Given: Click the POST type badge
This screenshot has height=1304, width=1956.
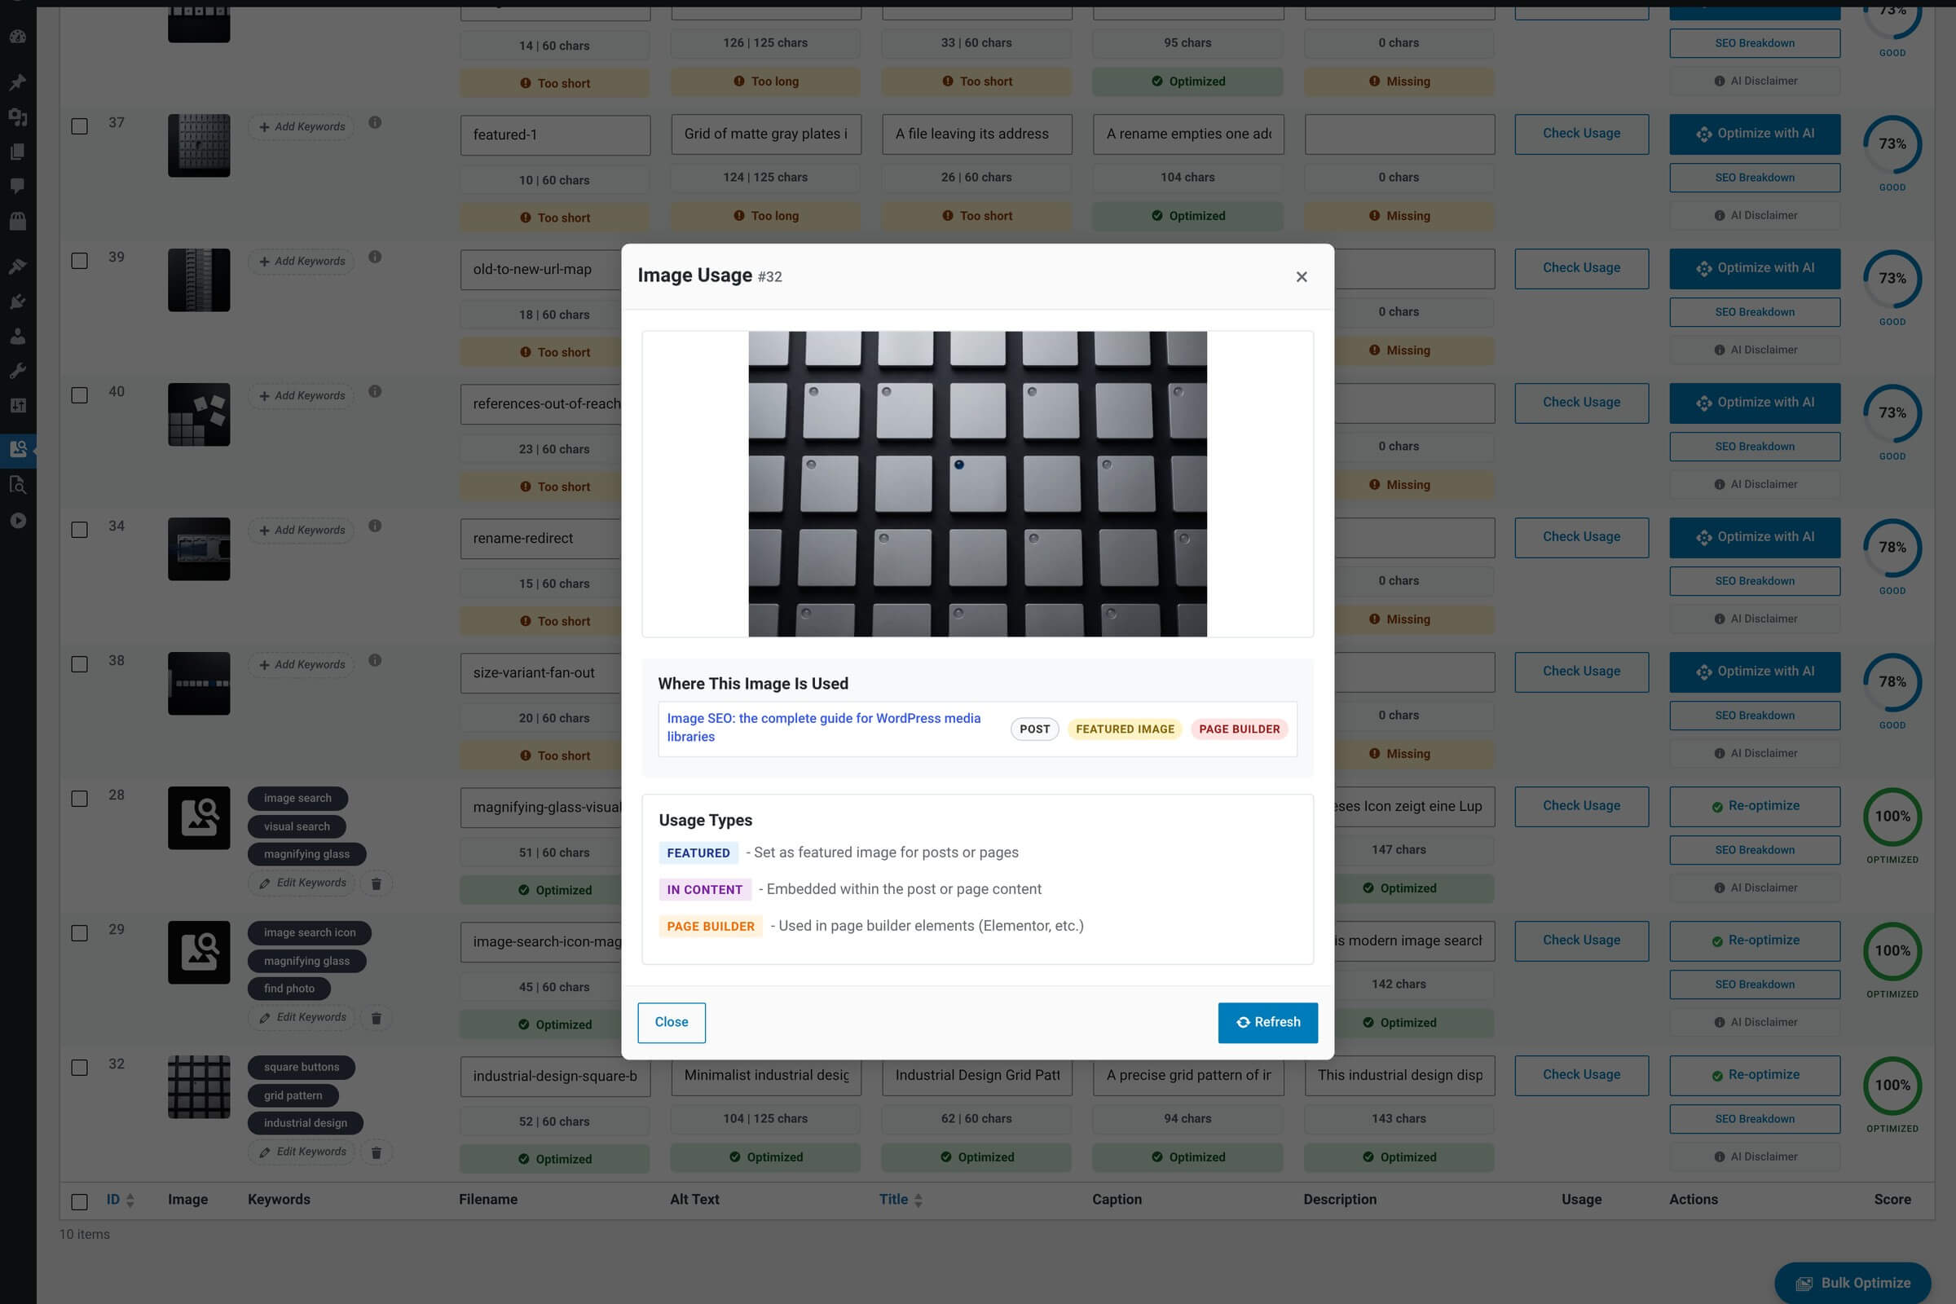Looking at the screenshot, I should click(1034, 729).
